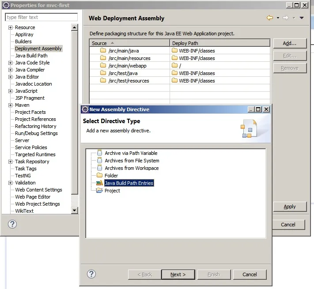Click the help icon in New Assembly Directive
This screenshot has width=314, height=289.
click(91, 274)
